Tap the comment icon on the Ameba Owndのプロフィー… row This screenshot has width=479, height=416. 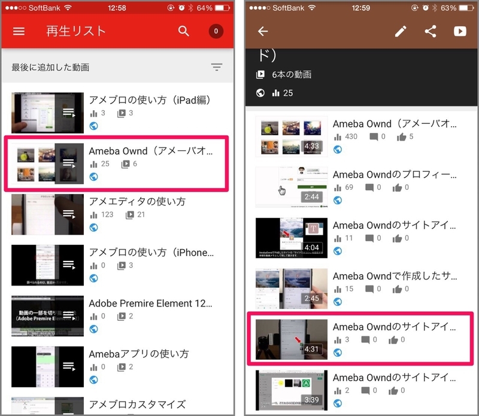[x=369, y=187]
